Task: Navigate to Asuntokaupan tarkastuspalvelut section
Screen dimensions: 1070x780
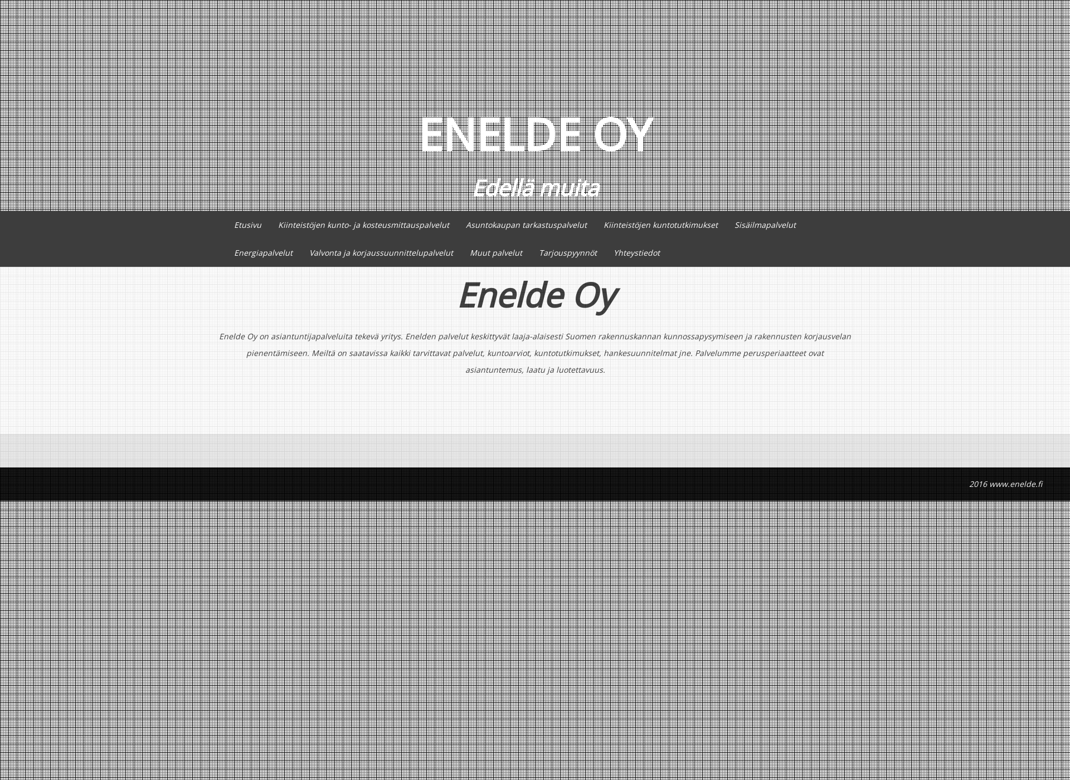Action: 527,225
